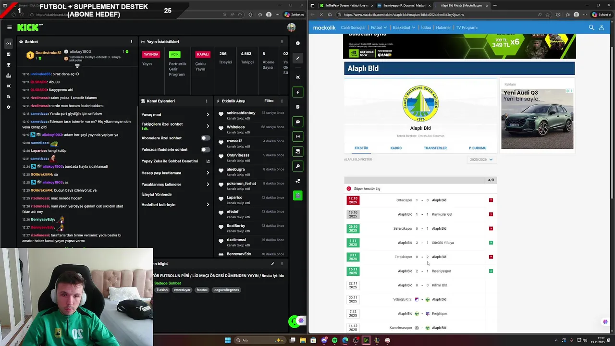Open the Yayın İstatistikleri three-dot menu
This screenshot has width=615, height=346.
point(282,42)
